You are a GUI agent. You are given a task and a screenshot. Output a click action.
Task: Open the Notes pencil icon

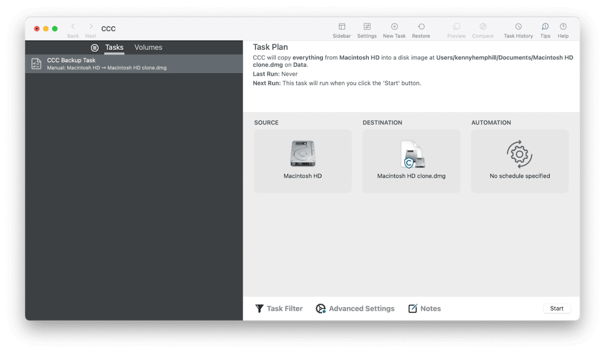click(413, 309)
